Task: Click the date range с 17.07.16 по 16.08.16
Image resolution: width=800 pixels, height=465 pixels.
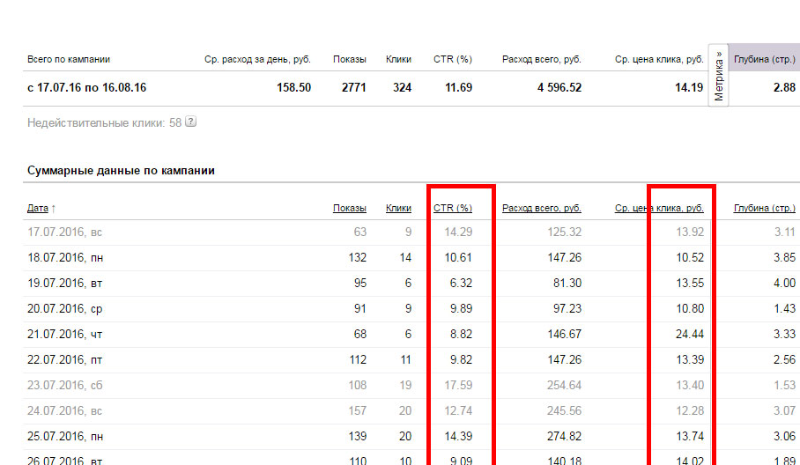Action: pyautogui.click(x=86, y=88)
